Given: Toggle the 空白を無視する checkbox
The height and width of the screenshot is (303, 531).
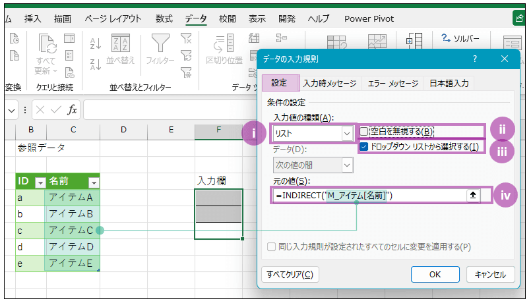Looking at the screenshot, I should pos(364,132).
